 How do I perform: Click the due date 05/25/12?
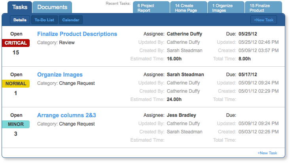pyautogui.click(x=248, y=34)
